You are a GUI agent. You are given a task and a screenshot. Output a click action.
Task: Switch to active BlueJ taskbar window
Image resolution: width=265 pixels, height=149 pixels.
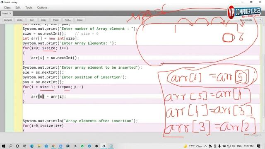[x=104, y=146]
